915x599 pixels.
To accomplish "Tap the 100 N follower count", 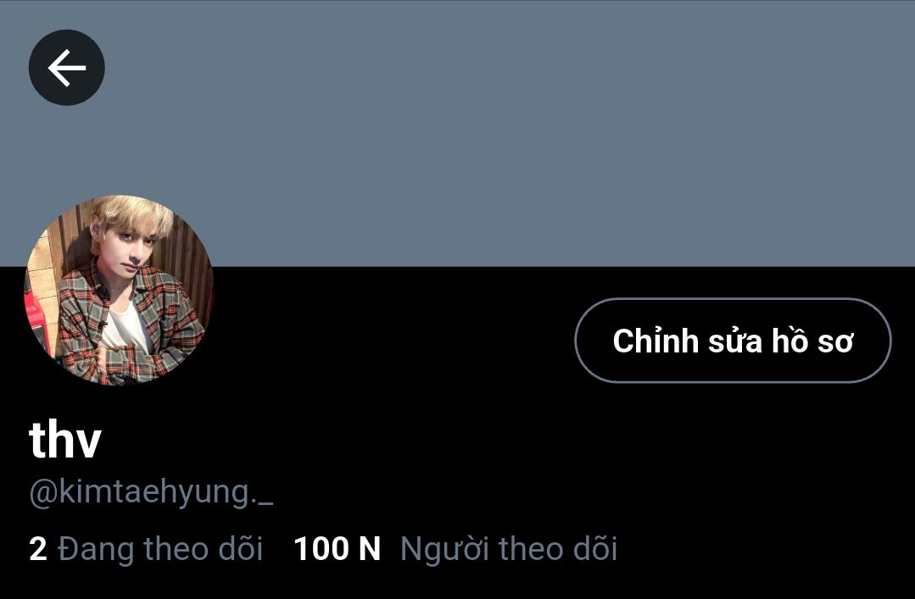I will (x=338, y=549).
